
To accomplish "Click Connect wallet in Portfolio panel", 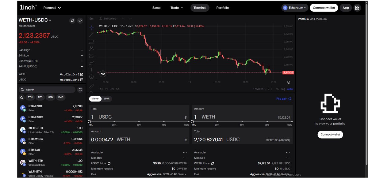I will coord(330,135).
